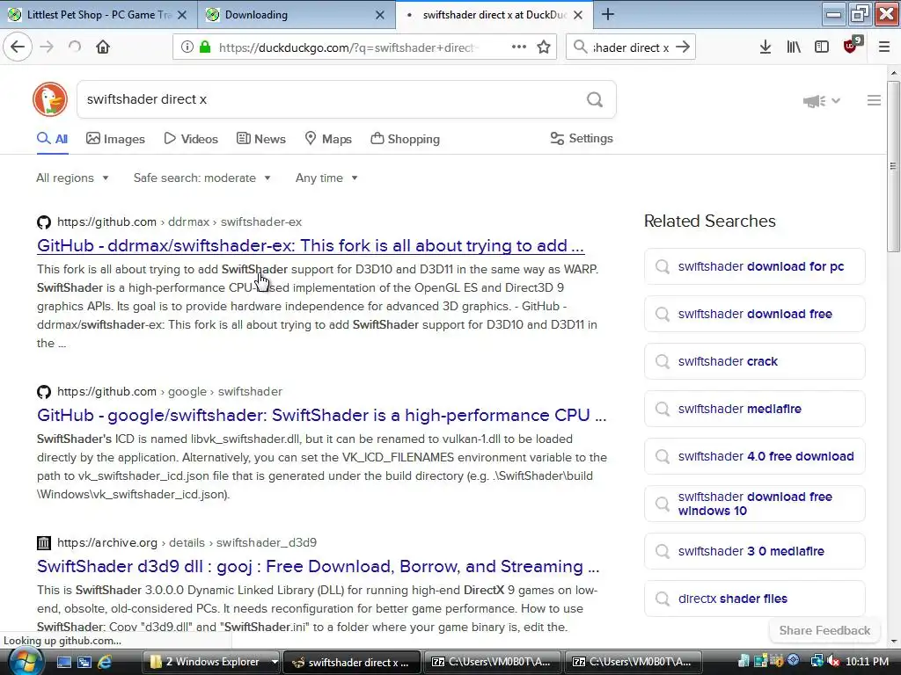The height and width of the screenshot is (675, 901).
Task: Open ddrmax/swiftshader-ex GitHub result
Action: pos(311,246)
